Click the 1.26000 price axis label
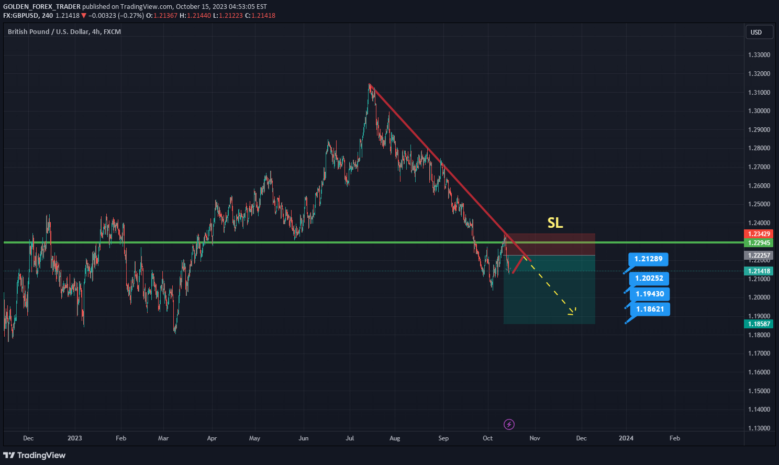 [759, 186]
